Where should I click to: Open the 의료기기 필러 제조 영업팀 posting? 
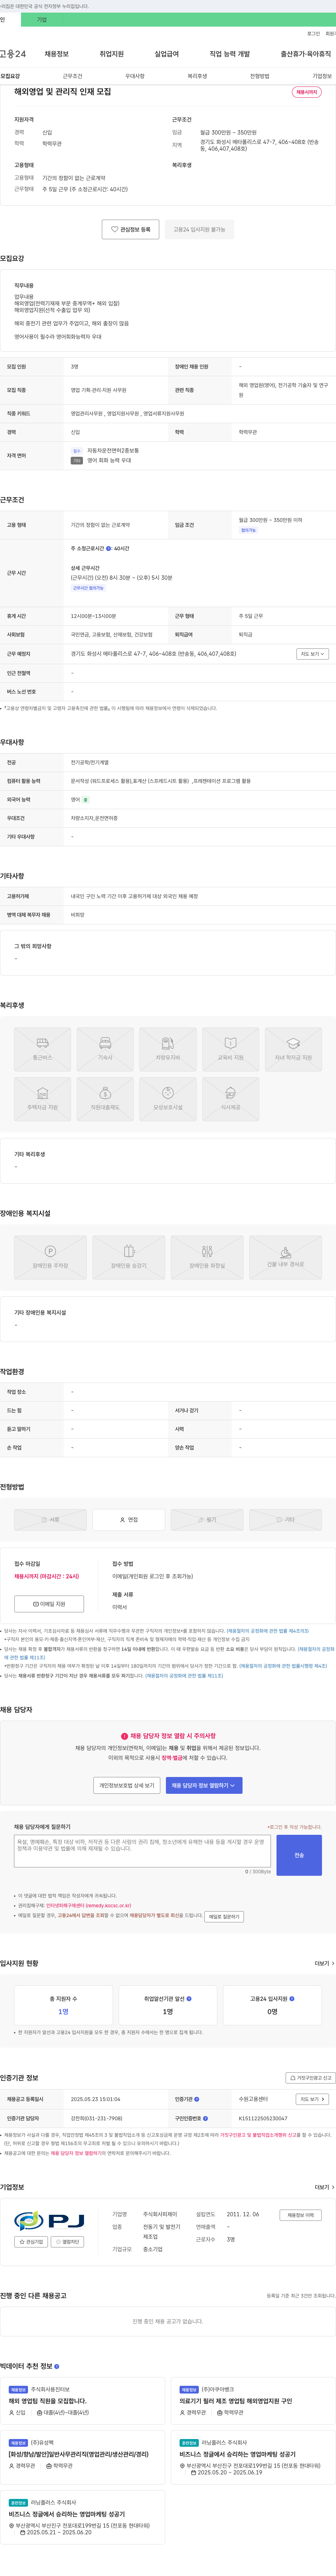click(236, 2400)
